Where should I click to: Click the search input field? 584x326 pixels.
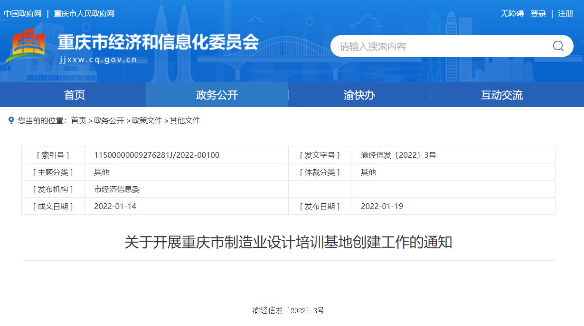click(x=442, y=46)
